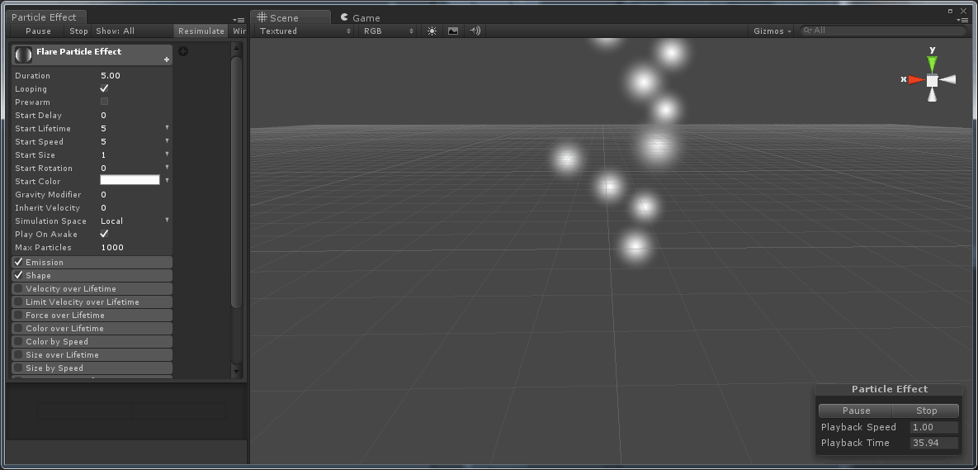
Task: Open Start Speed mode dropdown arrow
Action: (168, 140)
